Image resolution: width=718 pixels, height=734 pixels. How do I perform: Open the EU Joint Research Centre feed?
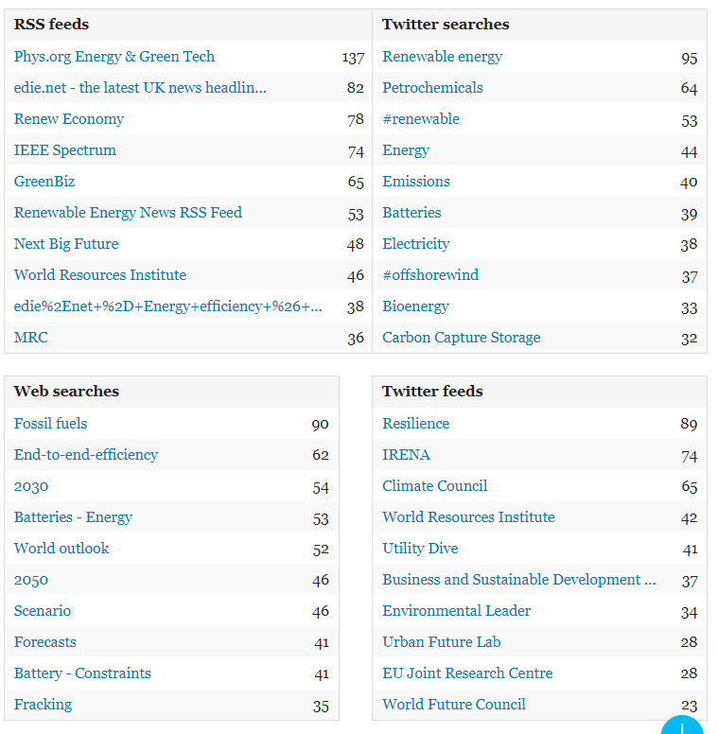pyautogui.click(x=467, y=673)
